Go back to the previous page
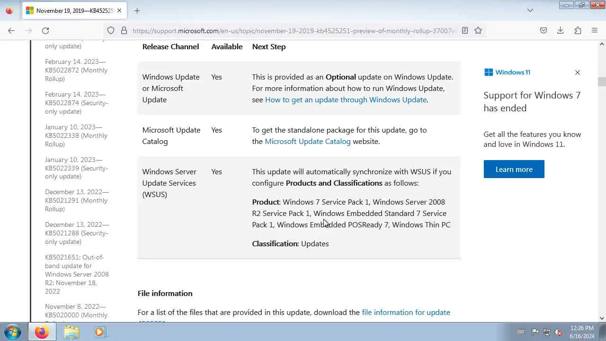This screenshot has width=606, height=341. pos(11,30)
